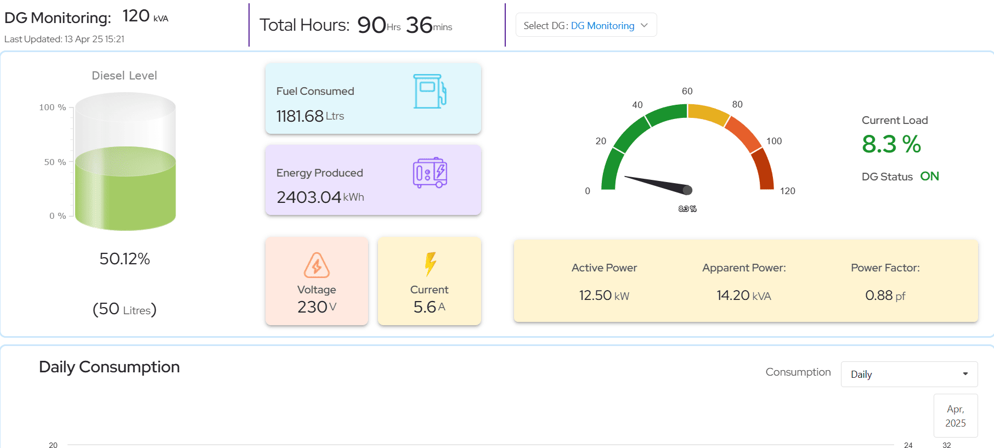Click the green segment of load gauge
Image resolution: width=994 pixels, height=448 pixels.
pyautogui.click(x=631, y=135)
